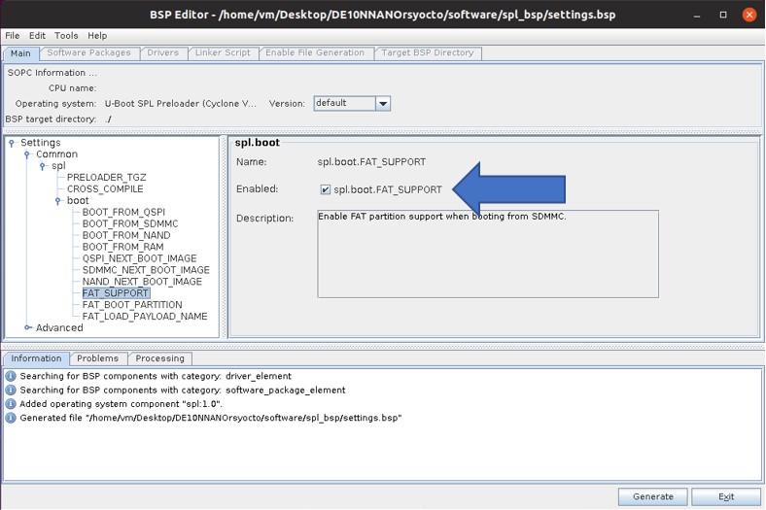Toggle the spl.boot.FAT_SUPPORT checkbox

pyautogui.click(x=326, y=189)
